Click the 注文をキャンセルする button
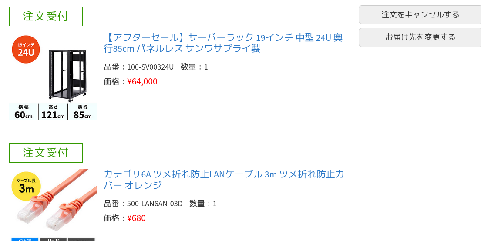 [x=420, y=15]
